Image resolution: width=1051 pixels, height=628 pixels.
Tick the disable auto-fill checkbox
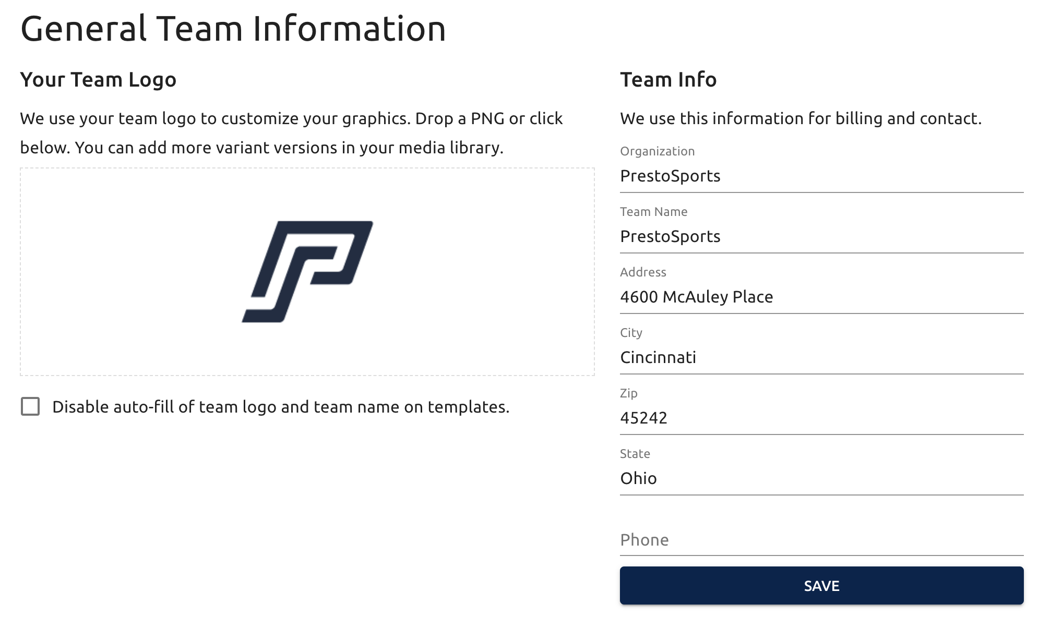[30, 406]
